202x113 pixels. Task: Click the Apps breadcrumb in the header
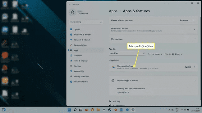pyautogui.click(x=113, y=11)
